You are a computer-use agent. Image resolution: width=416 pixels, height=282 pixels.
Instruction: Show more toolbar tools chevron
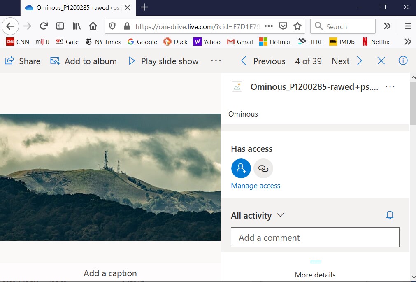click(x=387, y=26)
